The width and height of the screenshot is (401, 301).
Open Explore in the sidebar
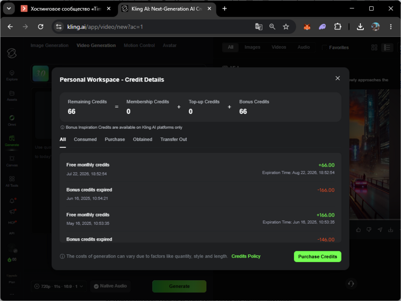pos(12,76)
